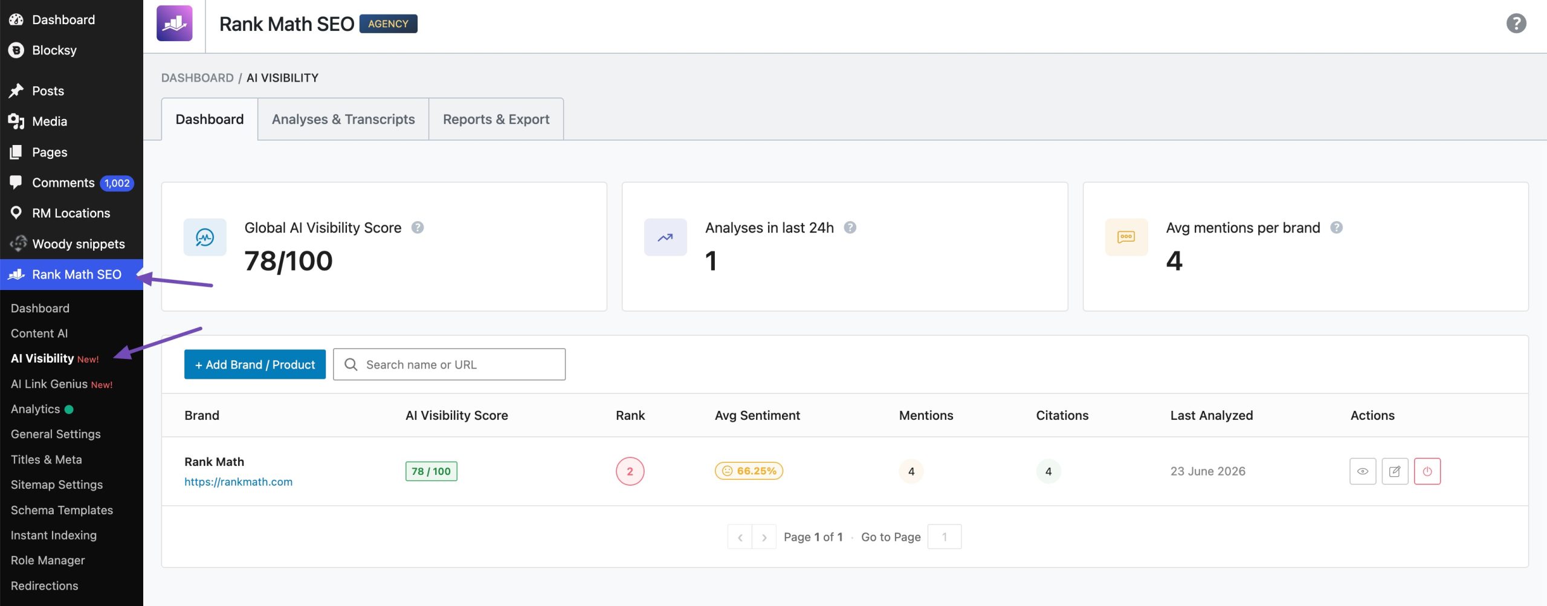The image size is (1547, 606).
Task: Open AI Link Genius submenu item
Action: coord(61,384)
